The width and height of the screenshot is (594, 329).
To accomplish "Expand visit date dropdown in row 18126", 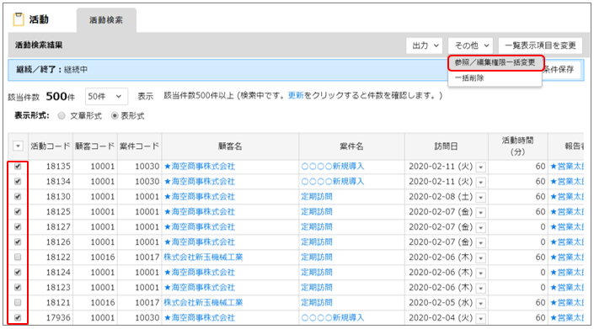I will click(x=481, y=242).
